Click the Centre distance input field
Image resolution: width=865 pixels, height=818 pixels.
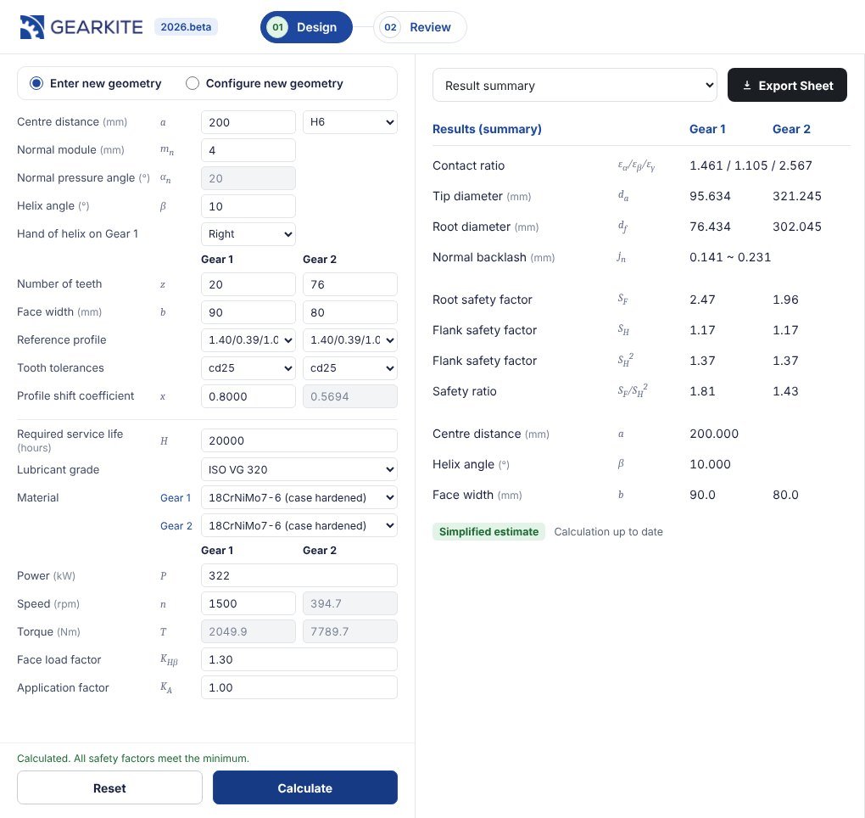248,122
